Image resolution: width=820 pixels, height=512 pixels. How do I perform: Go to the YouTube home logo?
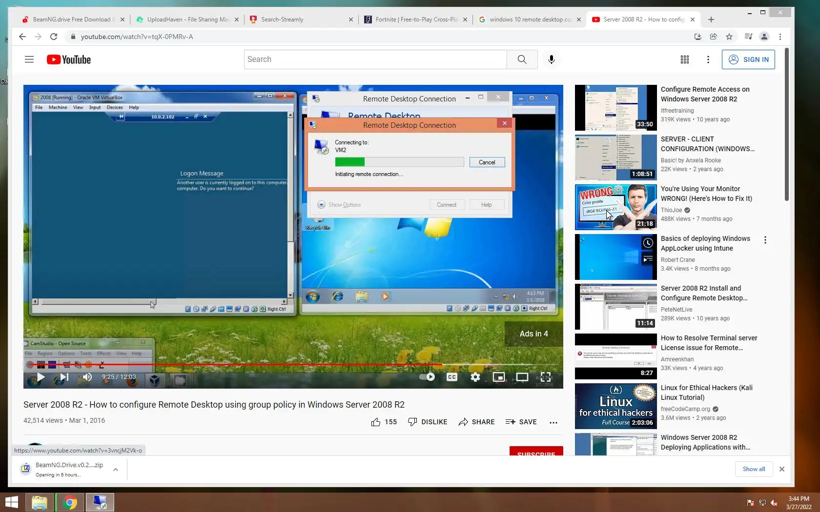[69, 59]
